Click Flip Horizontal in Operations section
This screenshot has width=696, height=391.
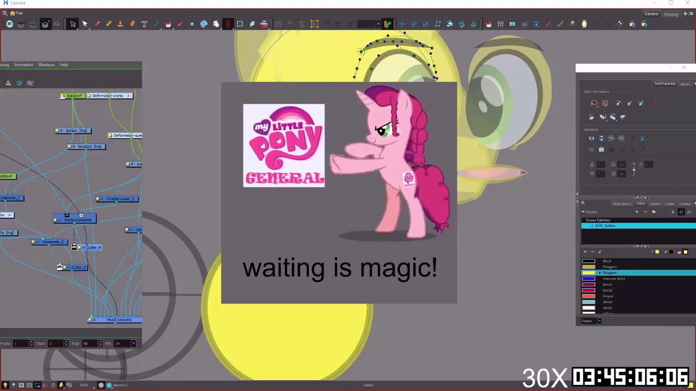tap(592, 138)
